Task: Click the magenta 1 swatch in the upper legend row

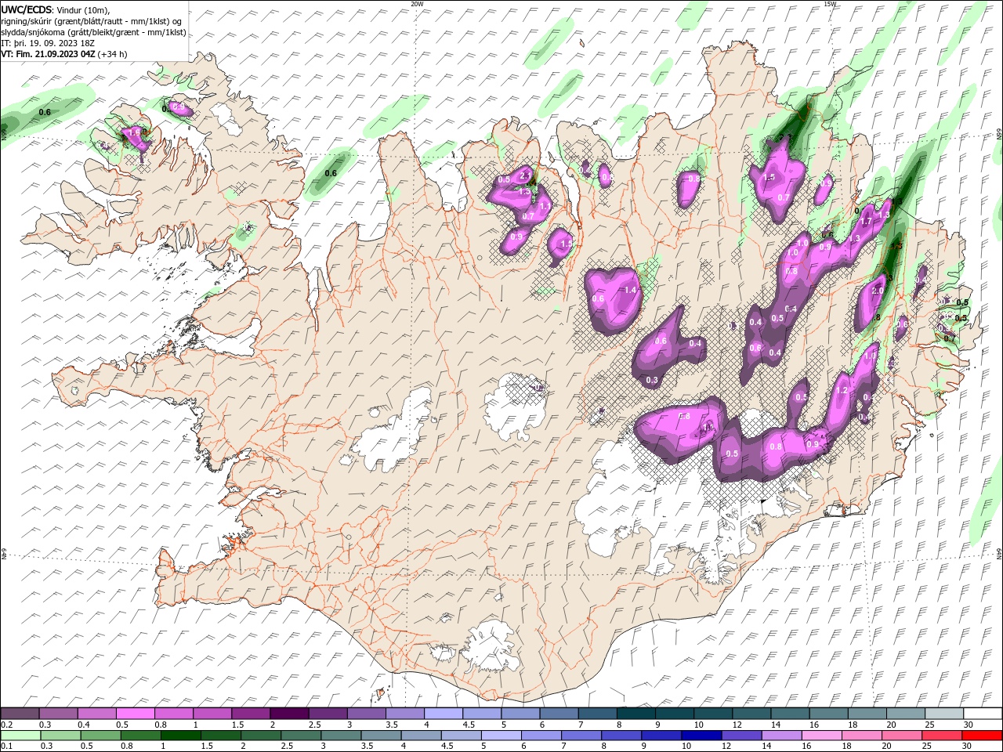Action: click(212, 714)
